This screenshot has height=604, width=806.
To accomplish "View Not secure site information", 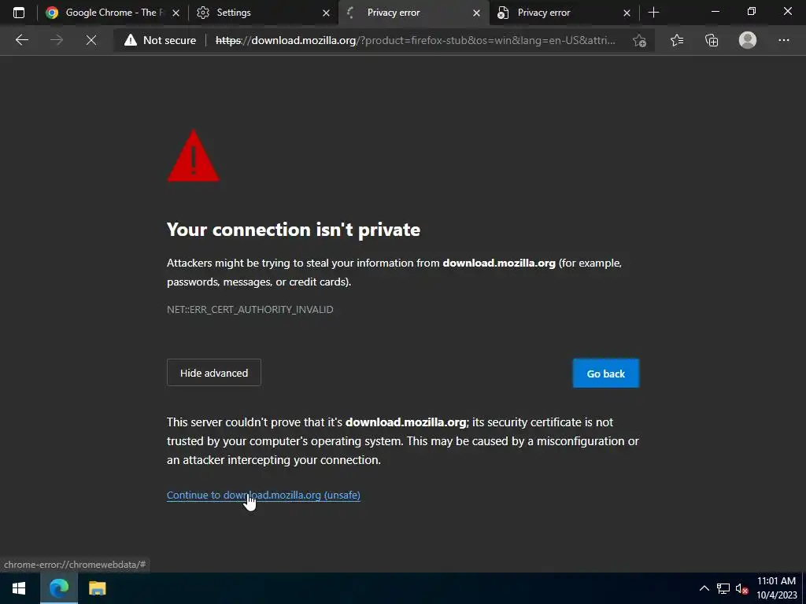I will click(161, 40).
